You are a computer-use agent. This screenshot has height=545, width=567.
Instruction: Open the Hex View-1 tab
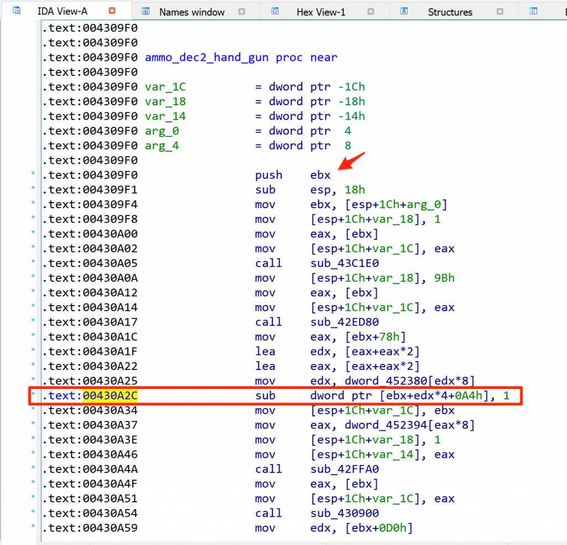(321, 12)
